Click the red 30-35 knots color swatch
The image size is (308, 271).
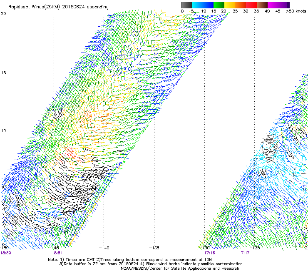tap(251, 5)
